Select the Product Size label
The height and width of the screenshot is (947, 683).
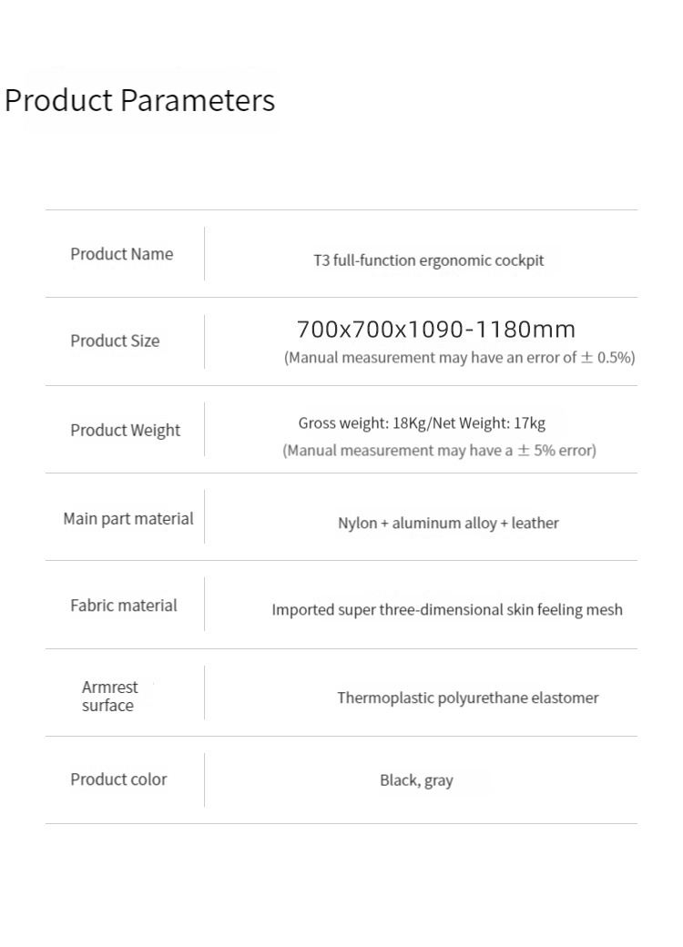click(x=115, y=341)
